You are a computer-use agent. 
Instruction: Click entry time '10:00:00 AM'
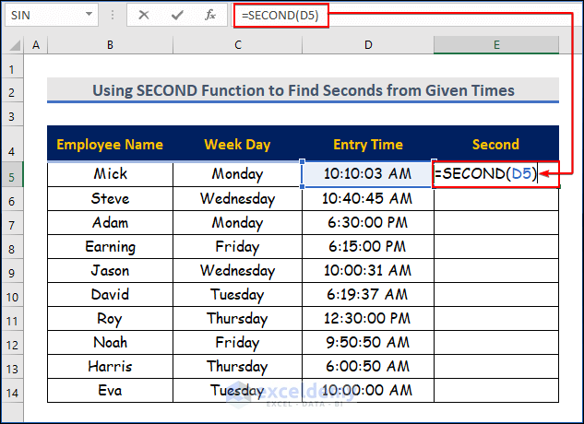click(x=367, y=390)
